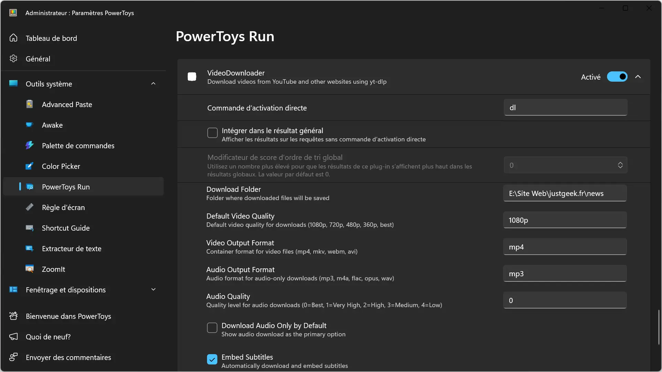Click the Général gear icon
Image resolution: width=662 pixels, height=372 pixels.
tap(13, 58)
